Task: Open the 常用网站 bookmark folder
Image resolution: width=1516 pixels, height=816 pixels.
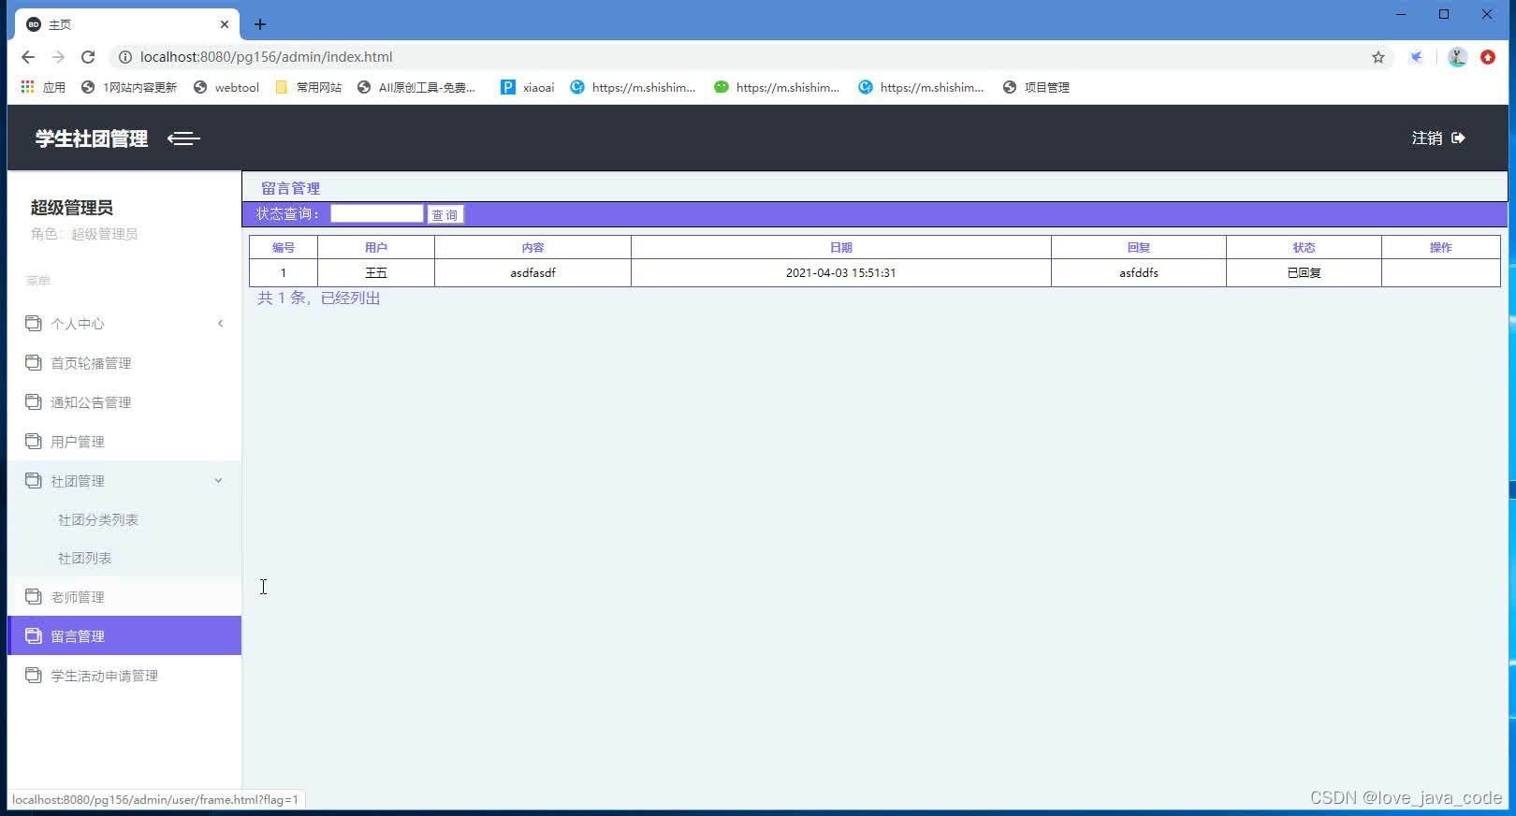Action: click(x=309, y=87)
